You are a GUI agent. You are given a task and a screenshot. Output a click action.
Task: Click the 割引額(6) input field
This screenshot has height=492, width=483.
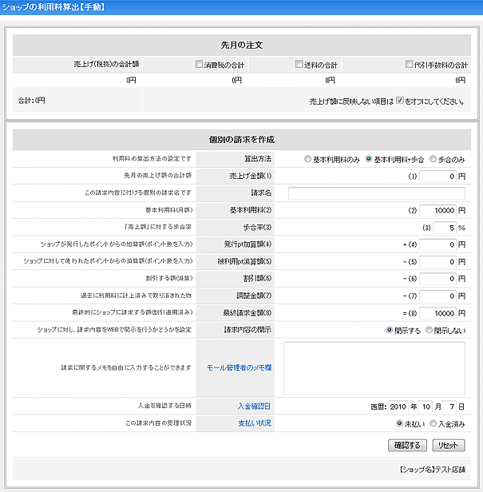(x=437, y=278)
